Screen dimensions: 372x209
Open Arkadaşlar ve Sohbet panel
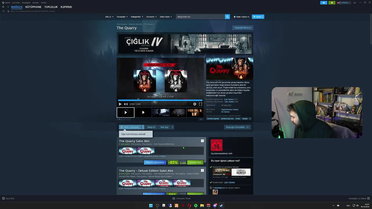[359, 199]
